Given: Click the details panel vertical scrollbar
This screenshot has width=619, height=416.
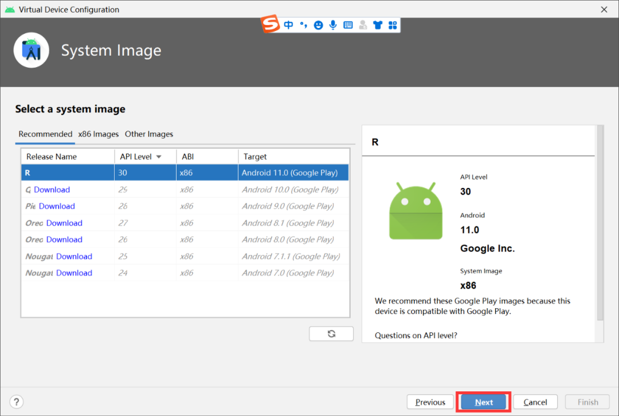Looking at the screenshot, I should click(x=600, y=223).
